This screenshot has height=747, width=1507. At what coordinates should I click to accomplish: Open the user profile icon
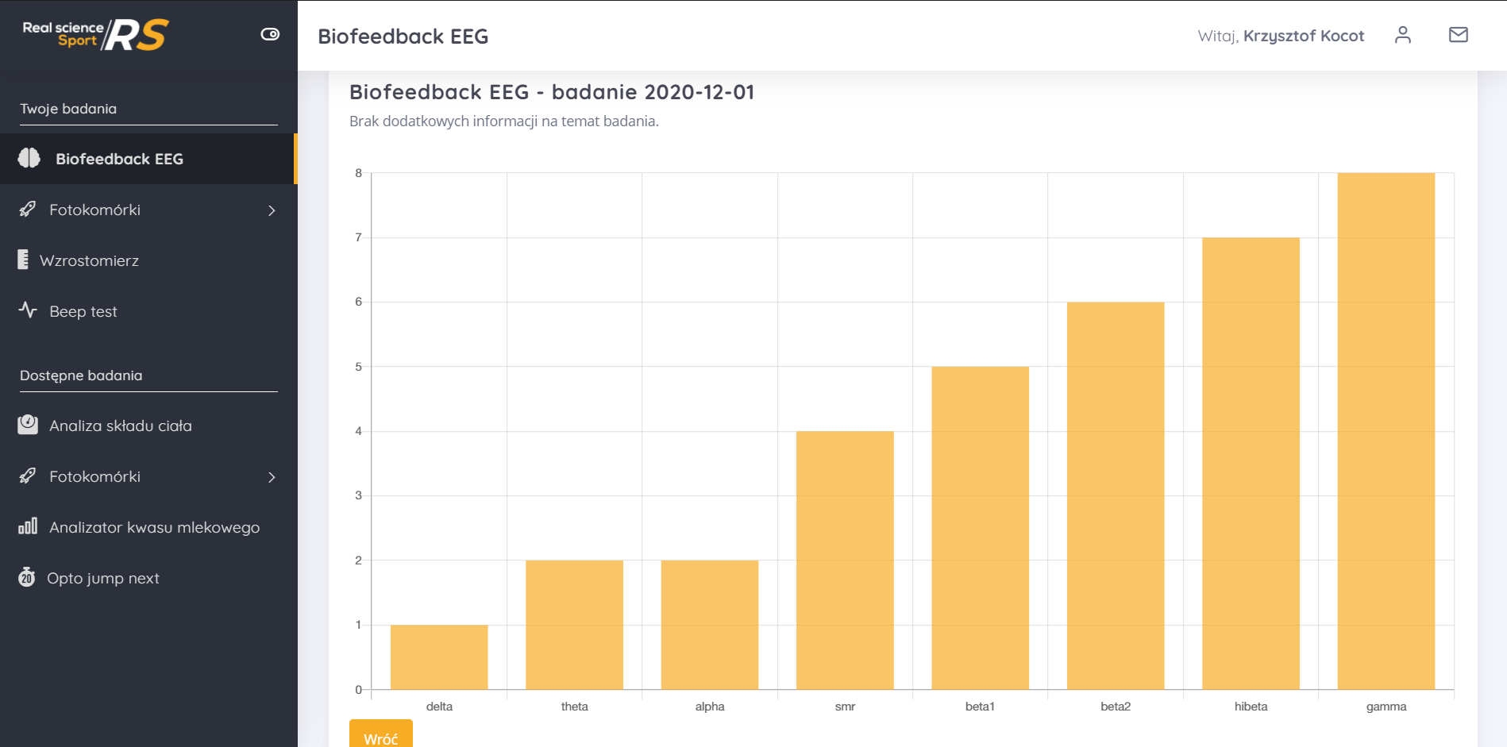(x=1403, y=35)
